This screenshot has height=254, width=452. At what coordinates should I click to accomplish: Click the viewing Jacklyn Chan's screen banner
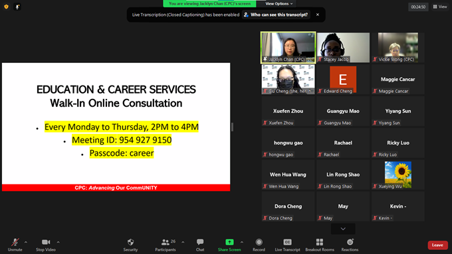[209, 4]
